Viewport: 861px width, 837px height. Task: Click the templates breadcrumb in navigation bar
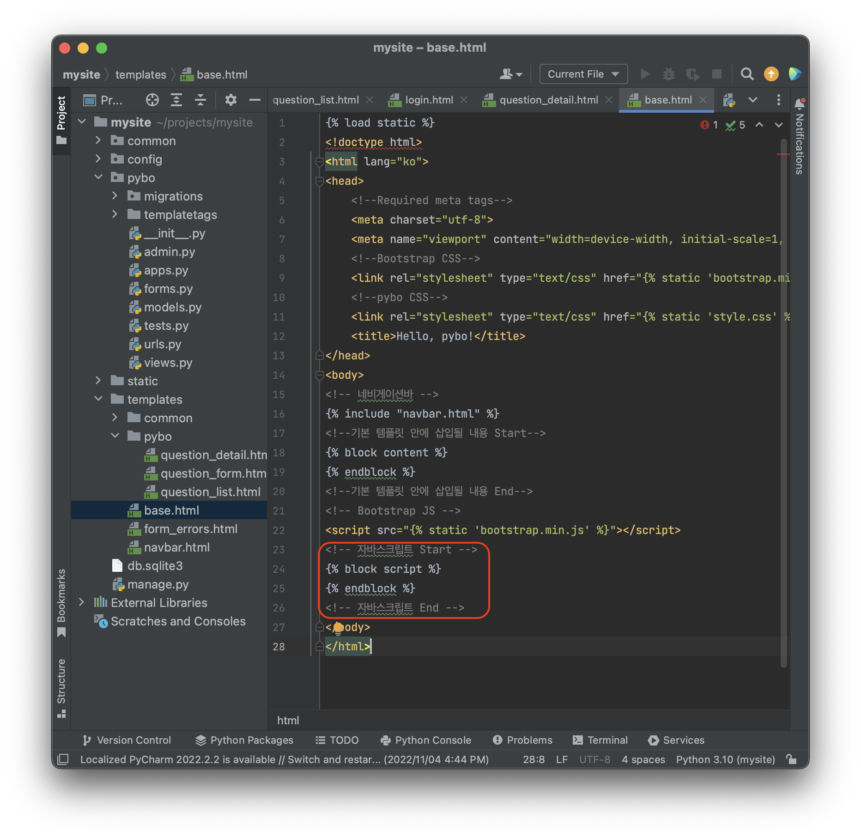click(140, 74)
